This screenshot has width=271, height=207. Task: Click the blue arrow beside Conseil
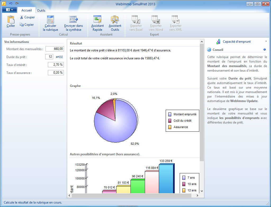pos(264,50)
